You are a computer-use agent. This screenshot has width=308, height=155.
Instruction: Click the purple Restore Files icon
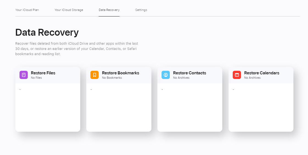tap(24, 75)
